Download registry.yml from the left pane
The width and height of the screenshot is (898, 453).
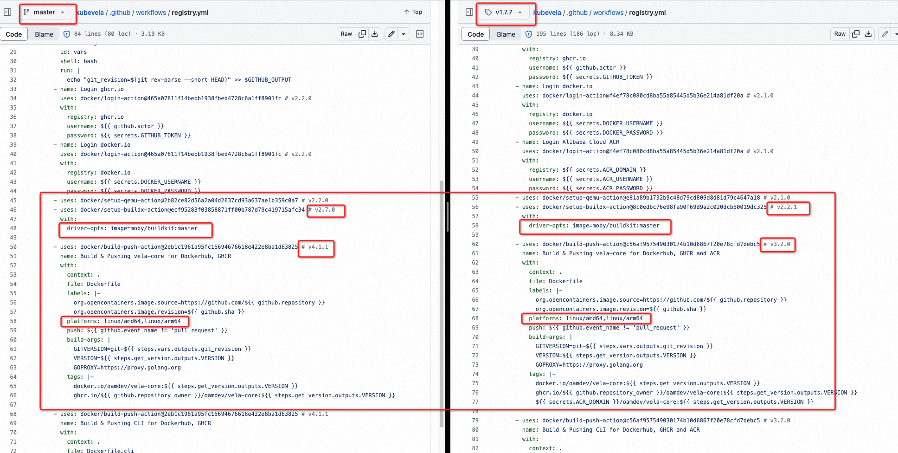[x=375, y=34]
